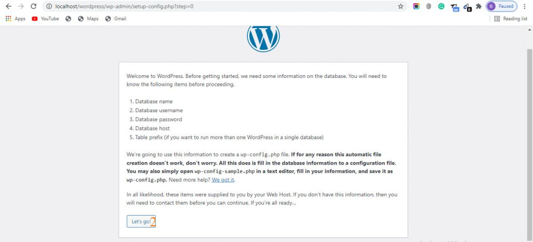The width and height of the screenshot is (533, 242).
Task: Open the Maps bookmark
Action: tap(88, 19)
